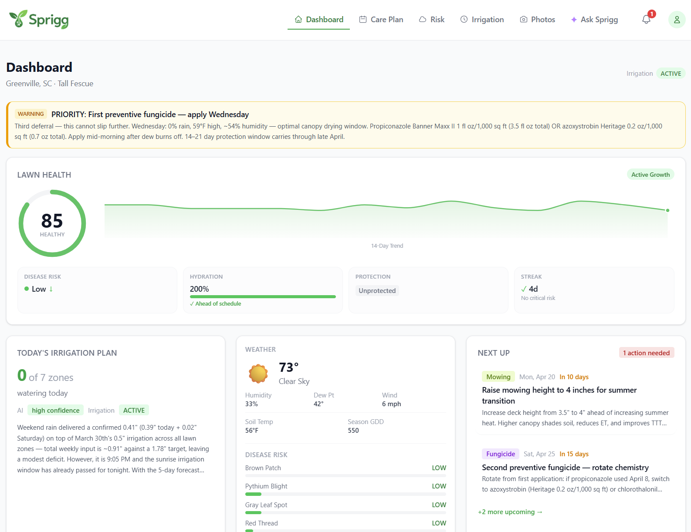
Task: Click the Dashboard home icon
Action: click(x=298, y=19)
